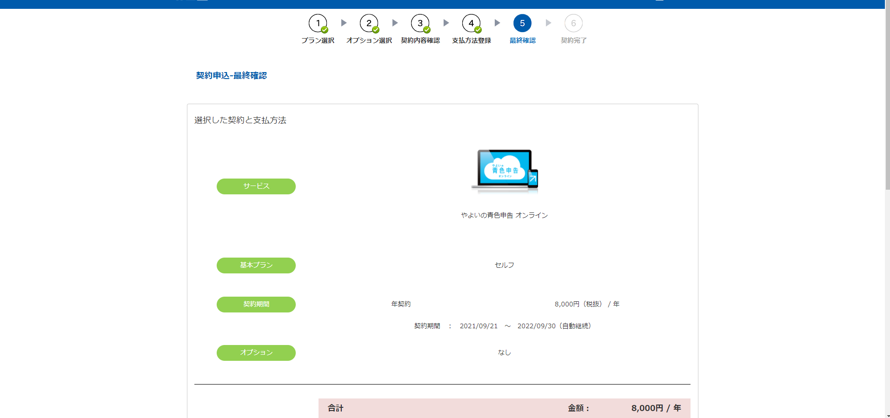Viewport: 890px width, 418px height.
Task: Click the vertical page scrollbar thumb
Action: point(887,98)
